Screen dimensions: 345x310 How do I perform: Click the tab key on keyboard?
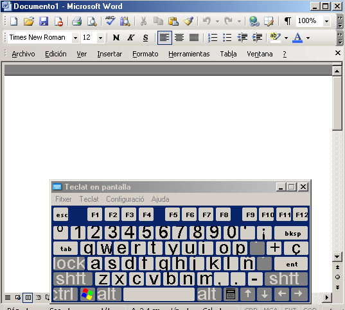(x=66, y=248)
